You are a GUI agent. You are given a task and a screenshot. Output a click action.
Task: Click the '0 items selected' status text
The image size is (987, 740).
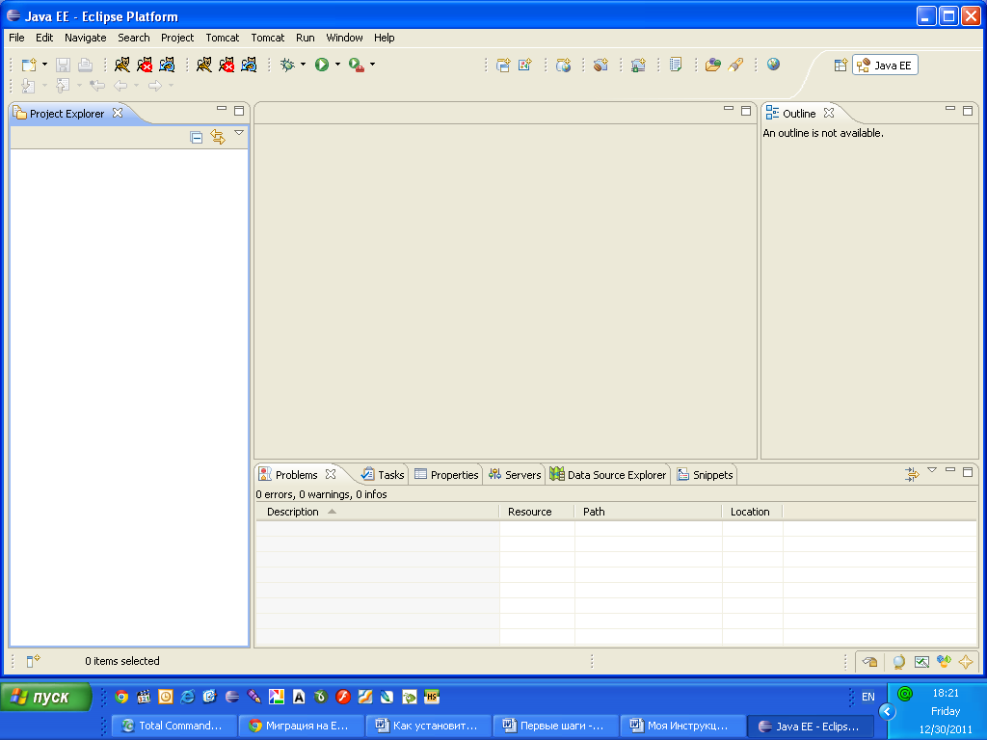point(122,661)
